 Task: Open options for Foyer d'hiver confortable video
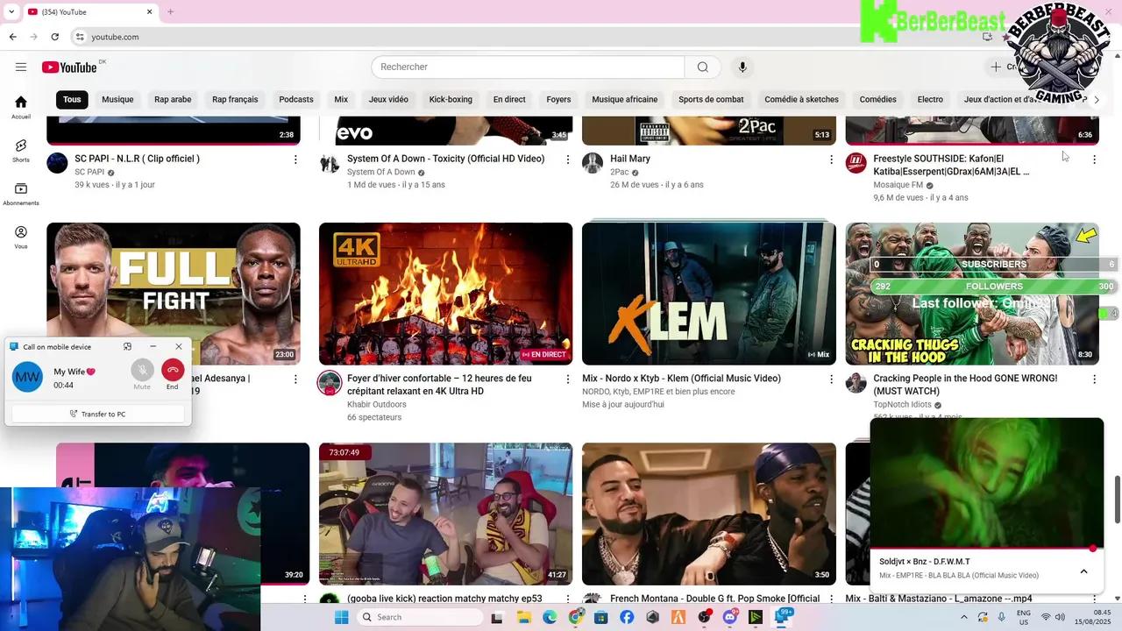point(568,379)
